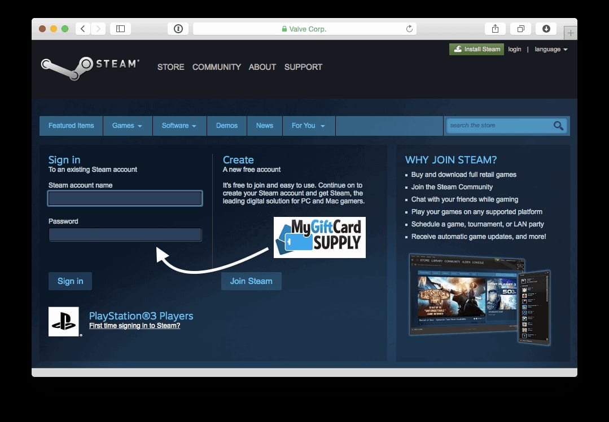
Task: Toggle the browser sidebar icon
Action: click(120, 28)
